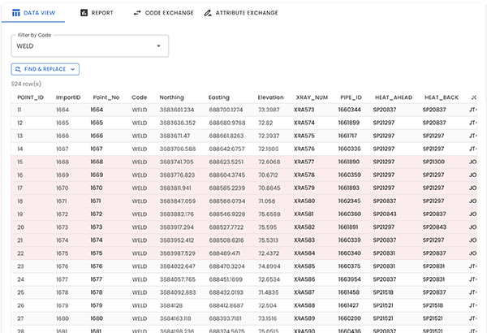This screenshot has height=333, width=487.
Task: Click Northing value 3883636.352
Action: click(178, 123)
